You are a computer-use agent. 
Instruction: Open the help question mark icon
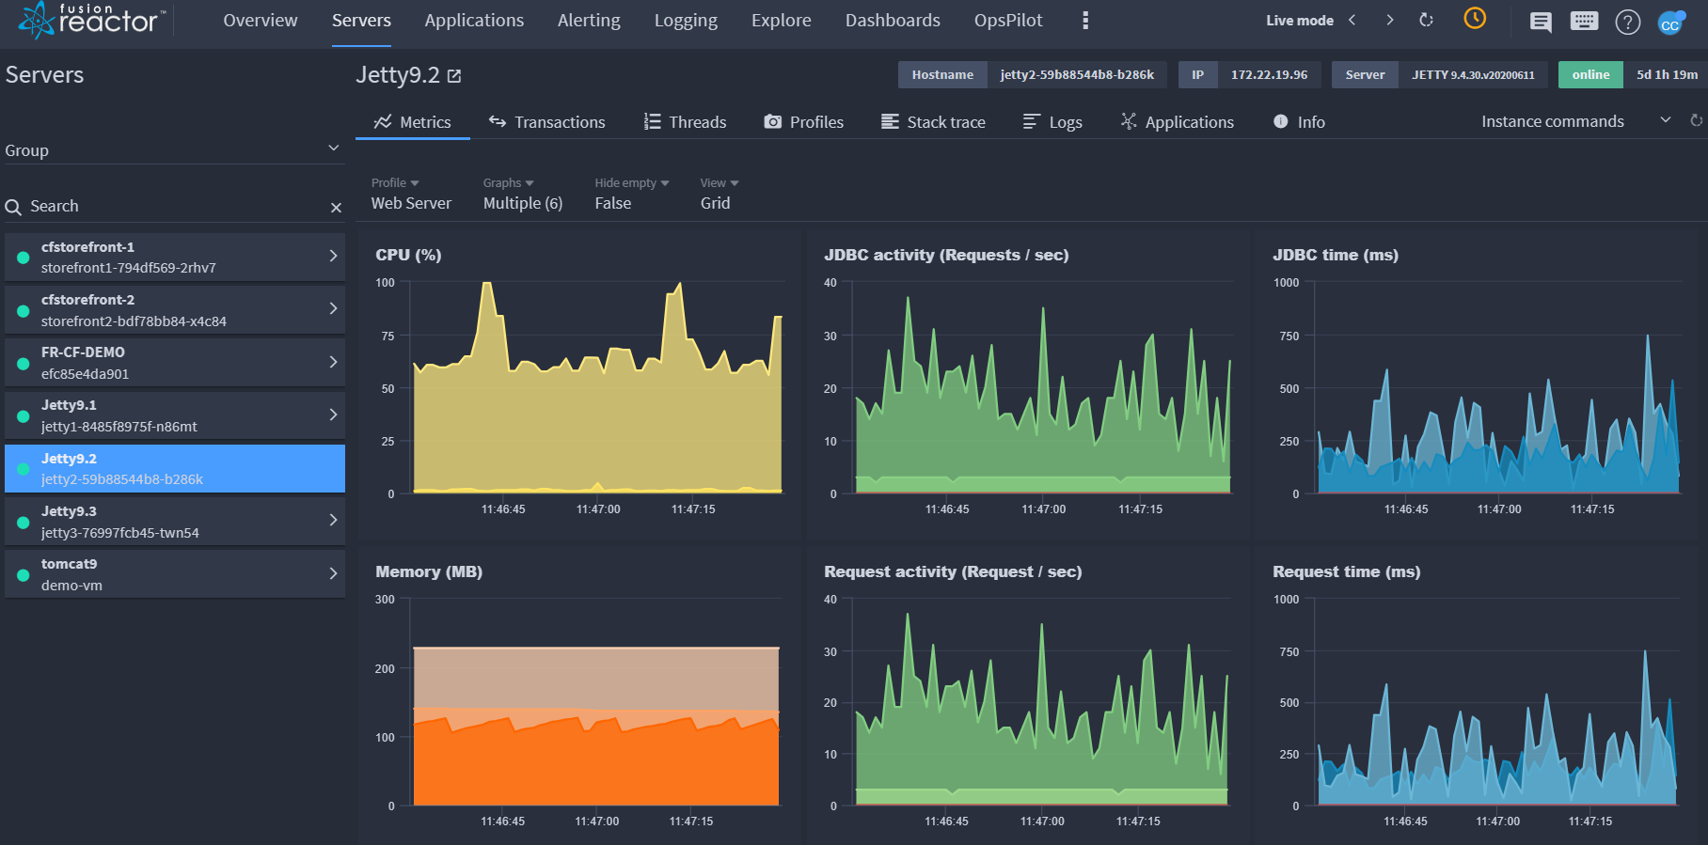[1628, 22]
